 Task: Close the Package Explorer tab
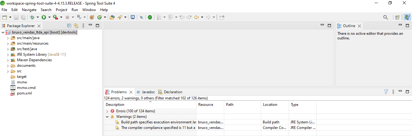39,26
